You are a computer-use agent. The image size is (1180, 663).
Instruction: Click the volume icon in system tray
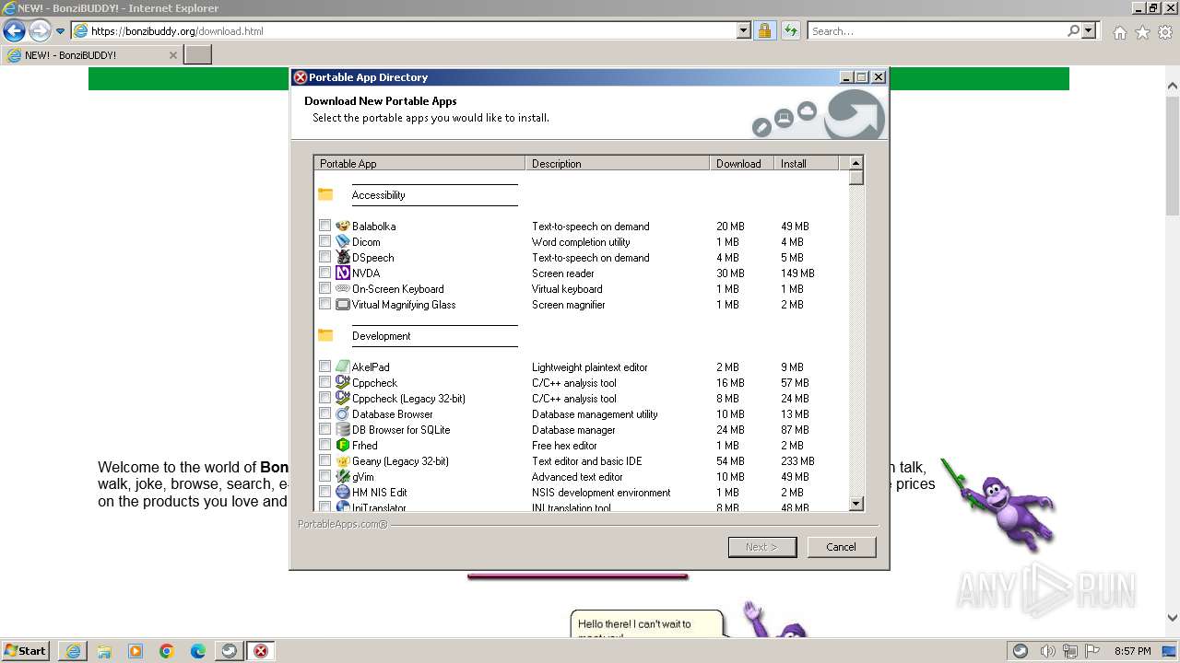tap(1048, 651)
